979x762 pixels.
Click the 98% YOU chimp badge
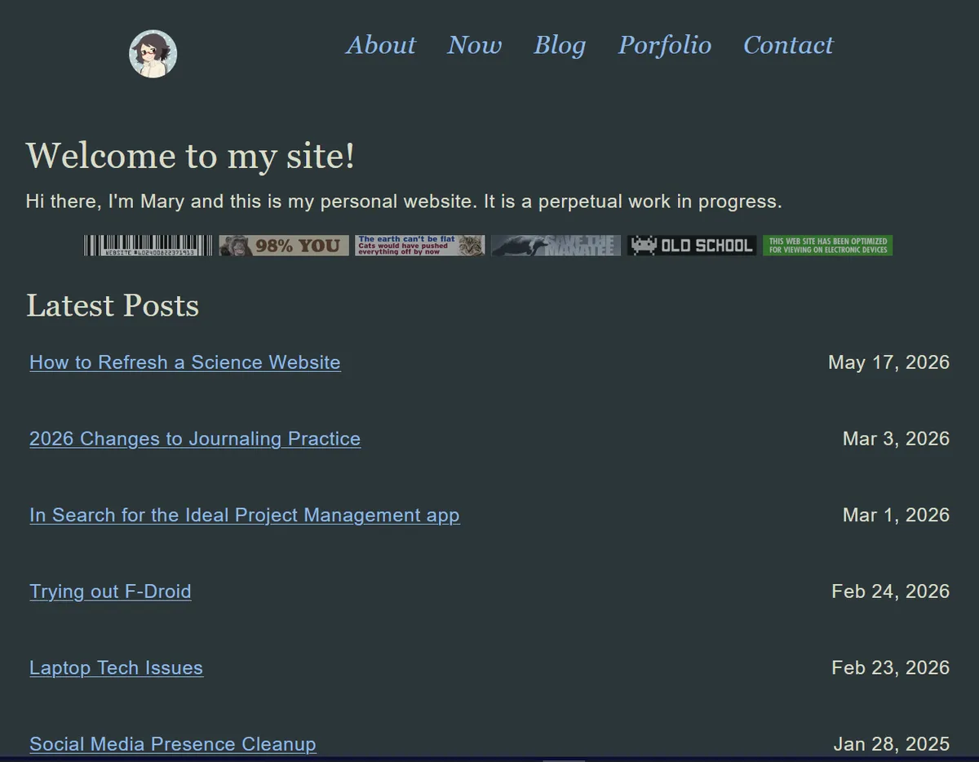pyautogui.click(x=284, y=246)
